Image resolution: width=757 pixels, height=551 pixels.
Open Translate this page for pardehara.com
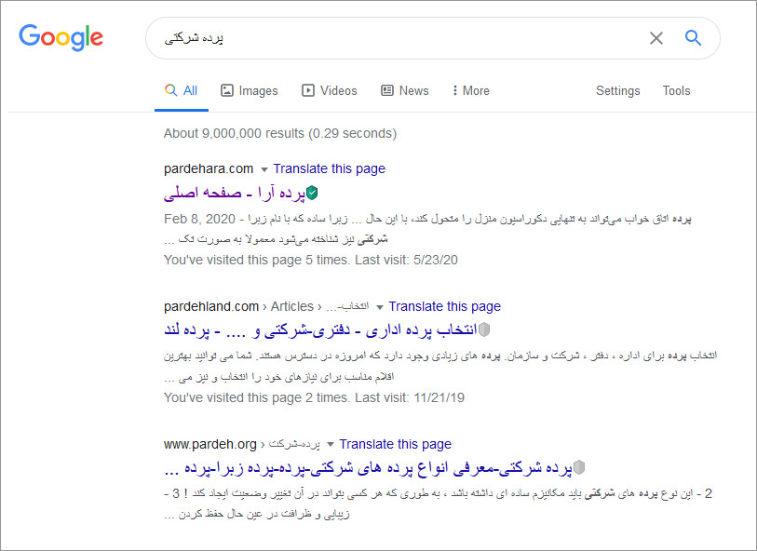[x=329, y=168]
